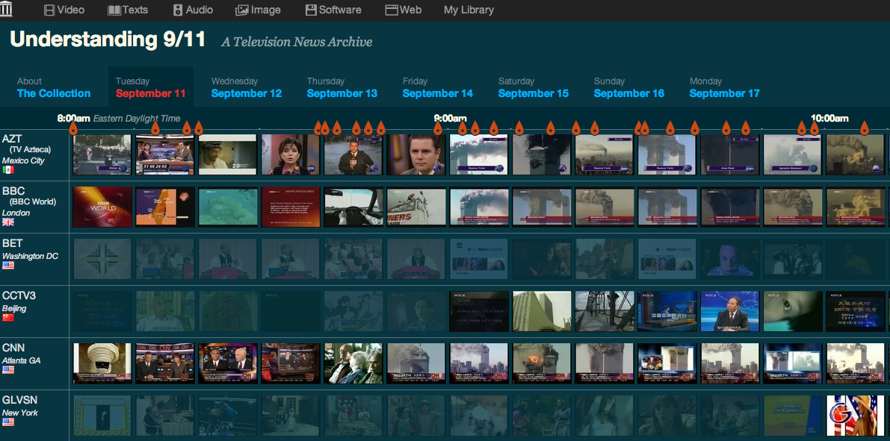Open CCTV3 thumbnail of eye close-up
The width and height of the screenshot is (890, 441).
pos(792,311)
